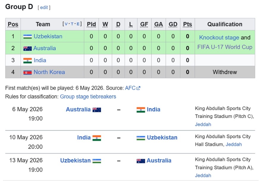Image resolution: width=261 pixels, height=181 pixels.
Task: Click India's flag in the 10 May match
Action: coord(97,138)
